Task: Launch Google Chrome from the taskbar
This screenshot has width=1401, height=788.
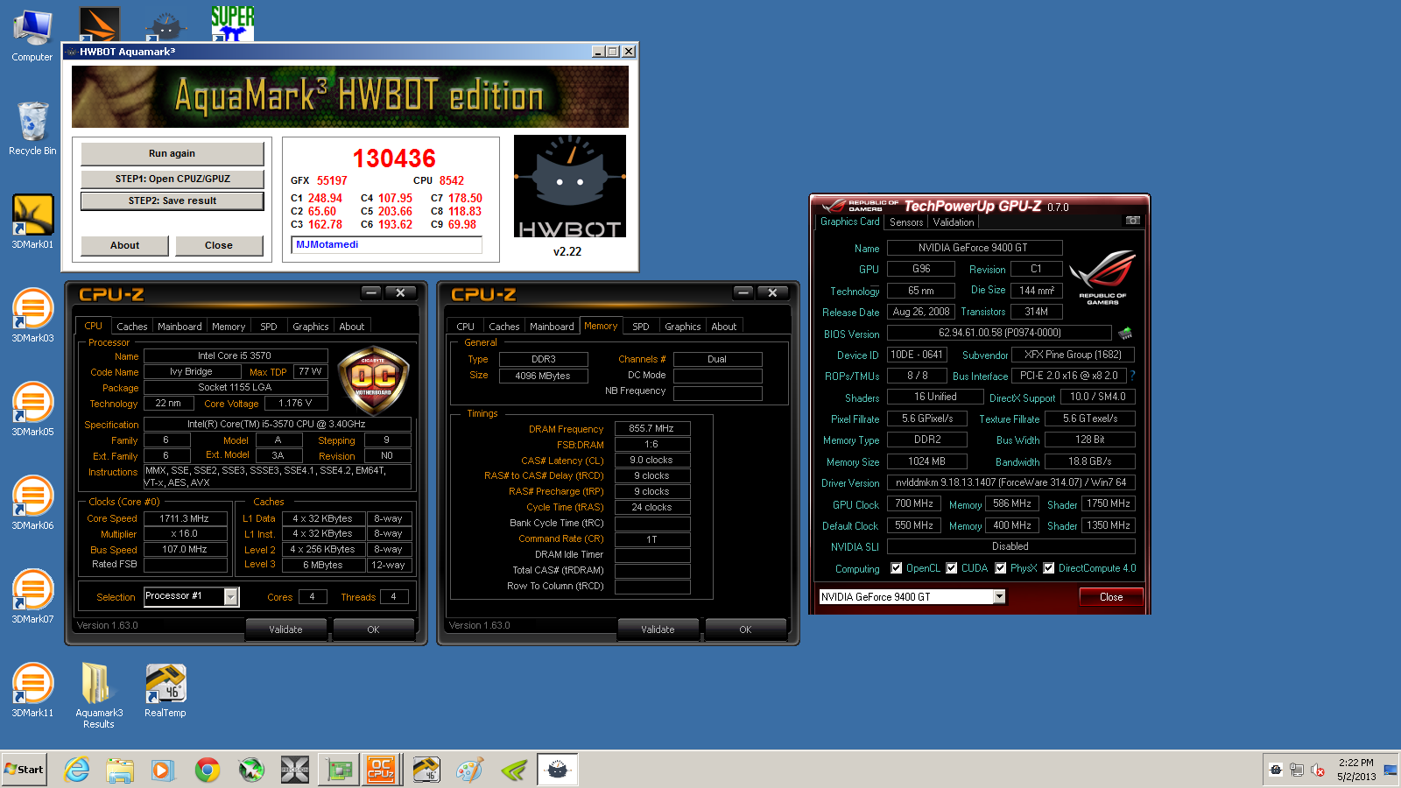Action: 208,770
